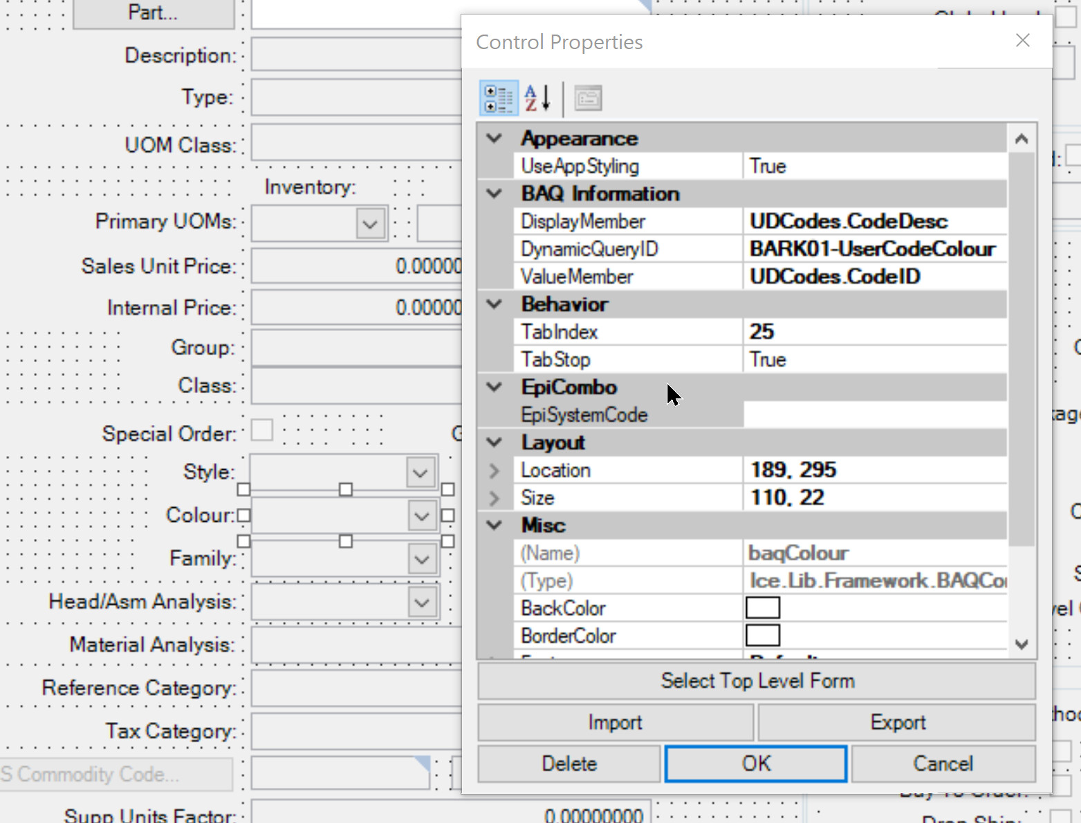Cancel the Control Properties dialog
The image size is (1081, 823).
(943, 764)
